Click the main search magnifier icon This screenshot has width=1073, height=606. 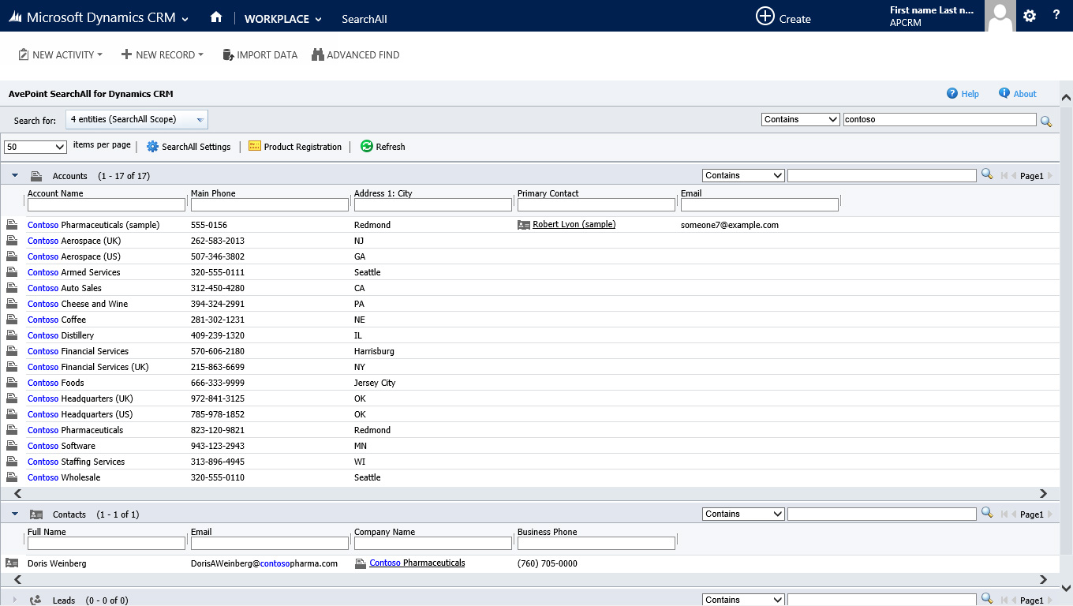click(x=1046, y=121)
